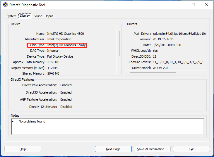Click the Device panel vertical scrollbar
The image size is (214, 157).
point(119,43)
